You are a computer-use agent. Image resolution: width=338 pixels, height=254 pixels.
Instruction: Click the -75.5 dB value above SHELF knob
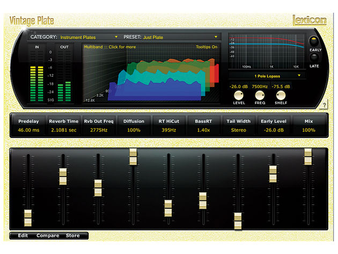(281, 86)
